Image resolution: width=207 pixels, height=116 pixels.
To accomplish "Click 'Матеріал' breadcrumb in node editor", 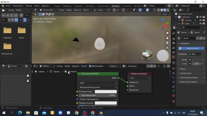I will coord(72,72).
